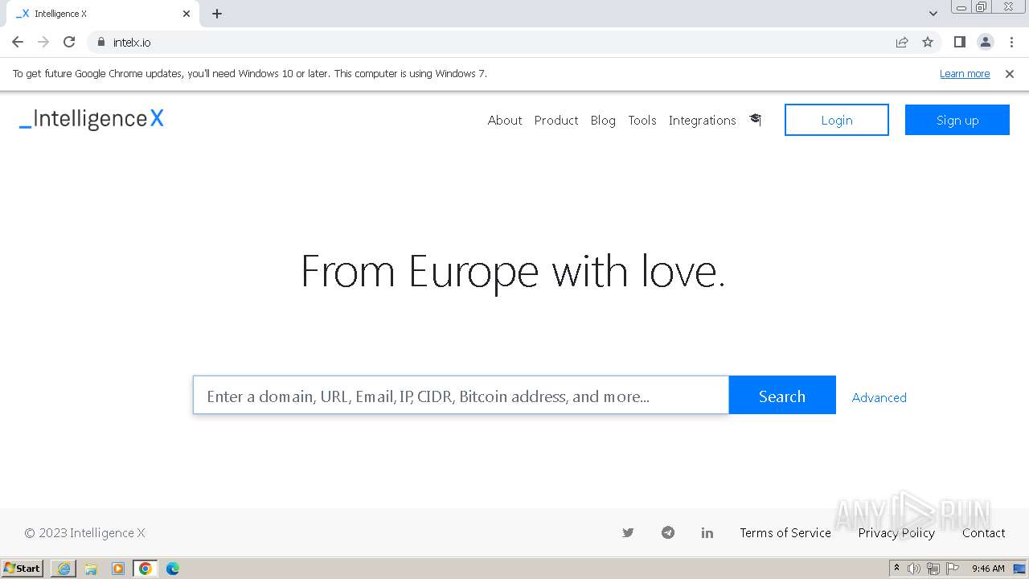This screenshot has width=1029, height=579.
Task: Click the Login button
Action: click(837, 120)
